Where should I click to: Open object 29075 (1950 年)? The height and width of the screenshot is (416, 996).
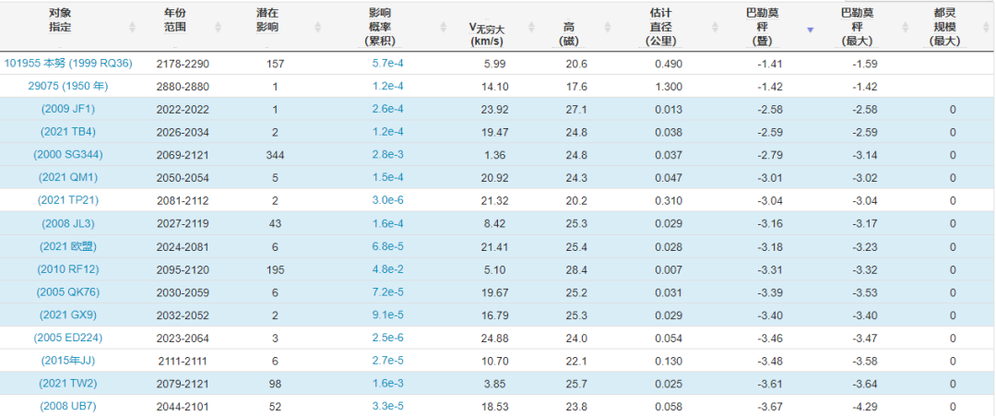[x=68, y=87]
